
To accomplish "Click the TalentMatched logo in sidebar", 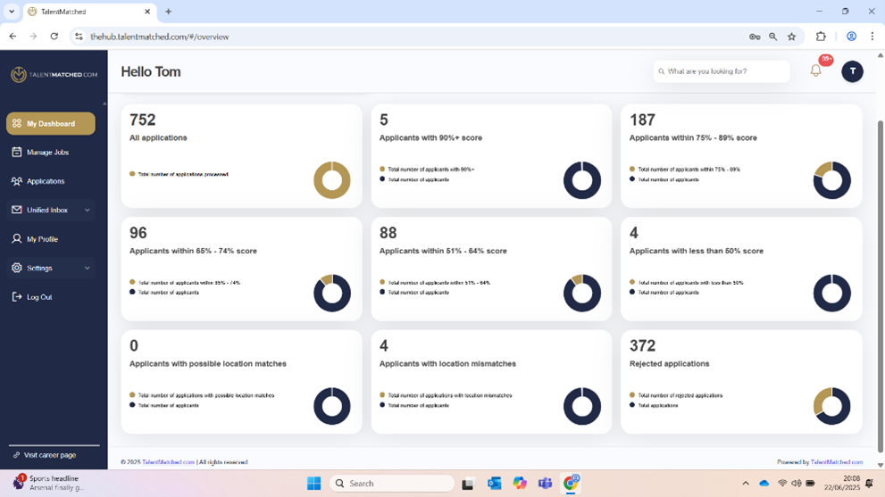I will [54, 74].
